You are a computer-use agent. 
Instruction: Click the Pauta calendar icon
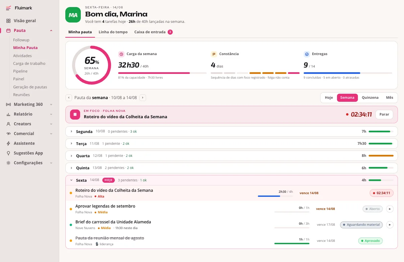coord(8,31)
